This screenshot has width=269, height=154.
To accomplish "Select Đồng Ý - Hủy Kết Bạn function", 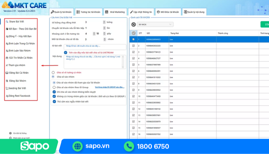I will coord(19,36).
